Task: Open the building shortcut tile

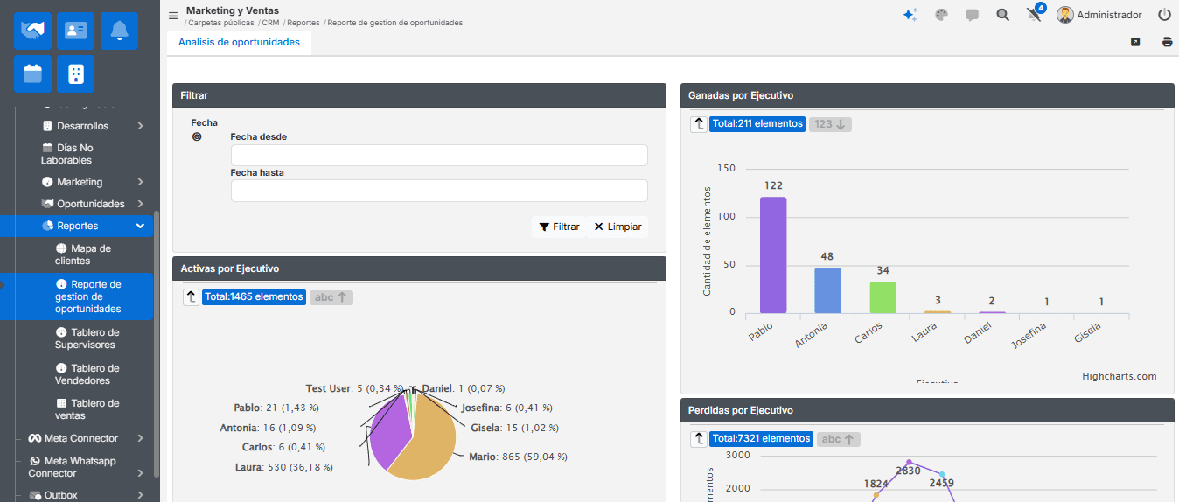Action: pos(76,73)
